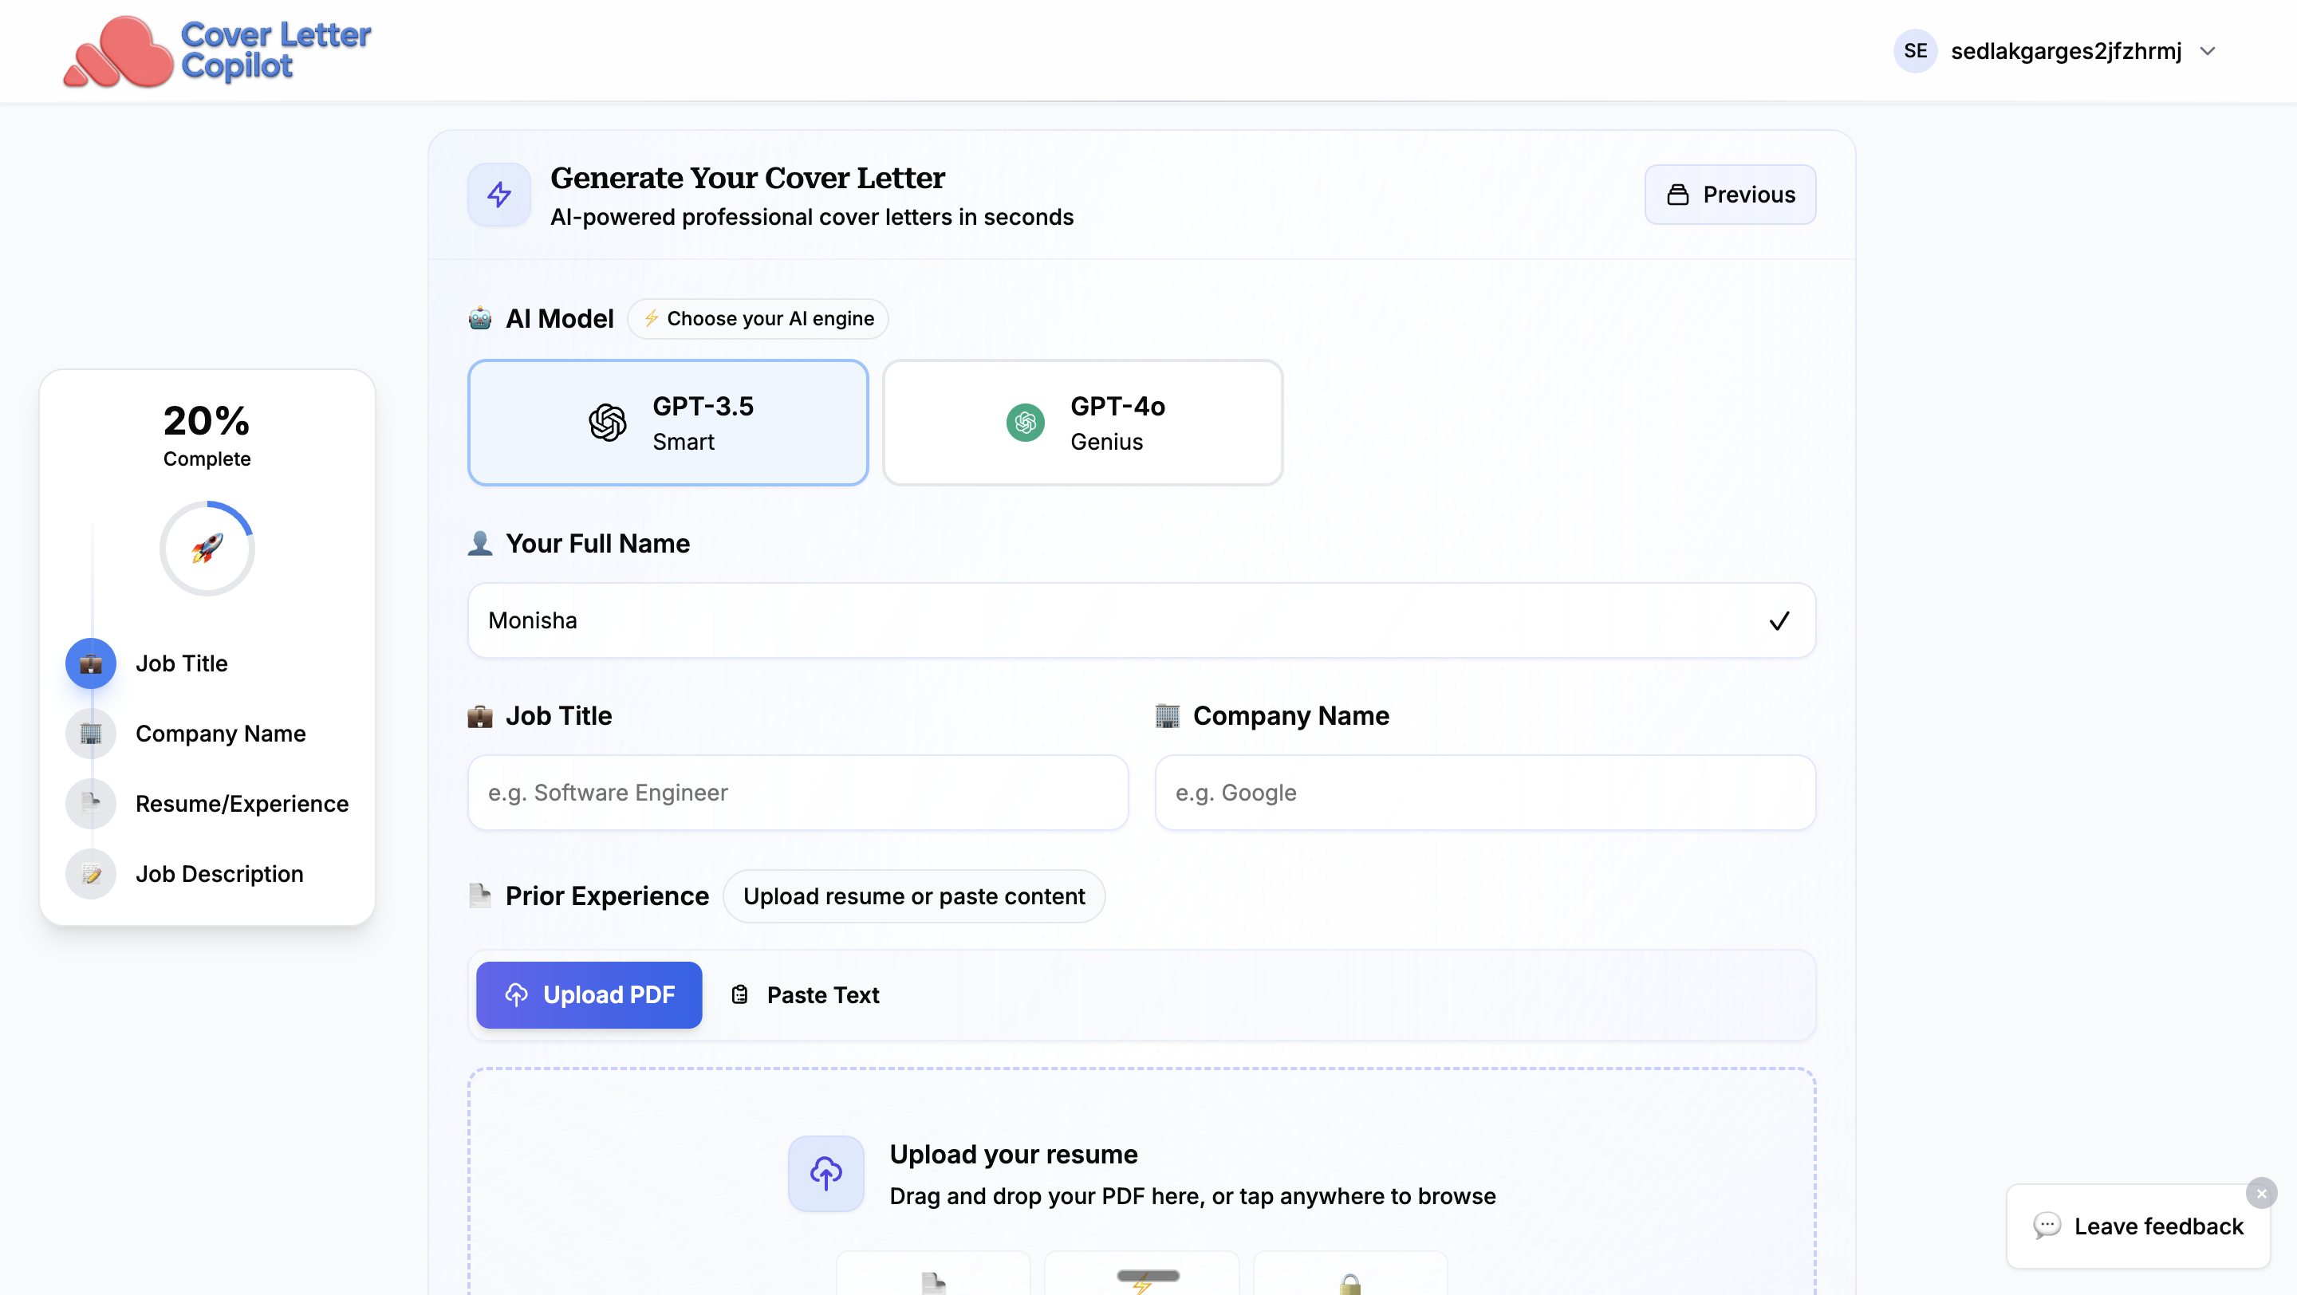Viewport: 2297px width, 1295px height.
Task: Click the upload cloud icon in the drop zone
Action: click(x=825, y=1173)
